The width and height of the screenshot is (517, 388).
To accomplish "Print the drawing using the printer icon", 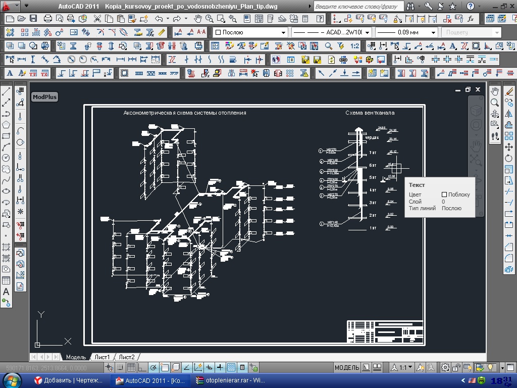I will tap(48, 19).
